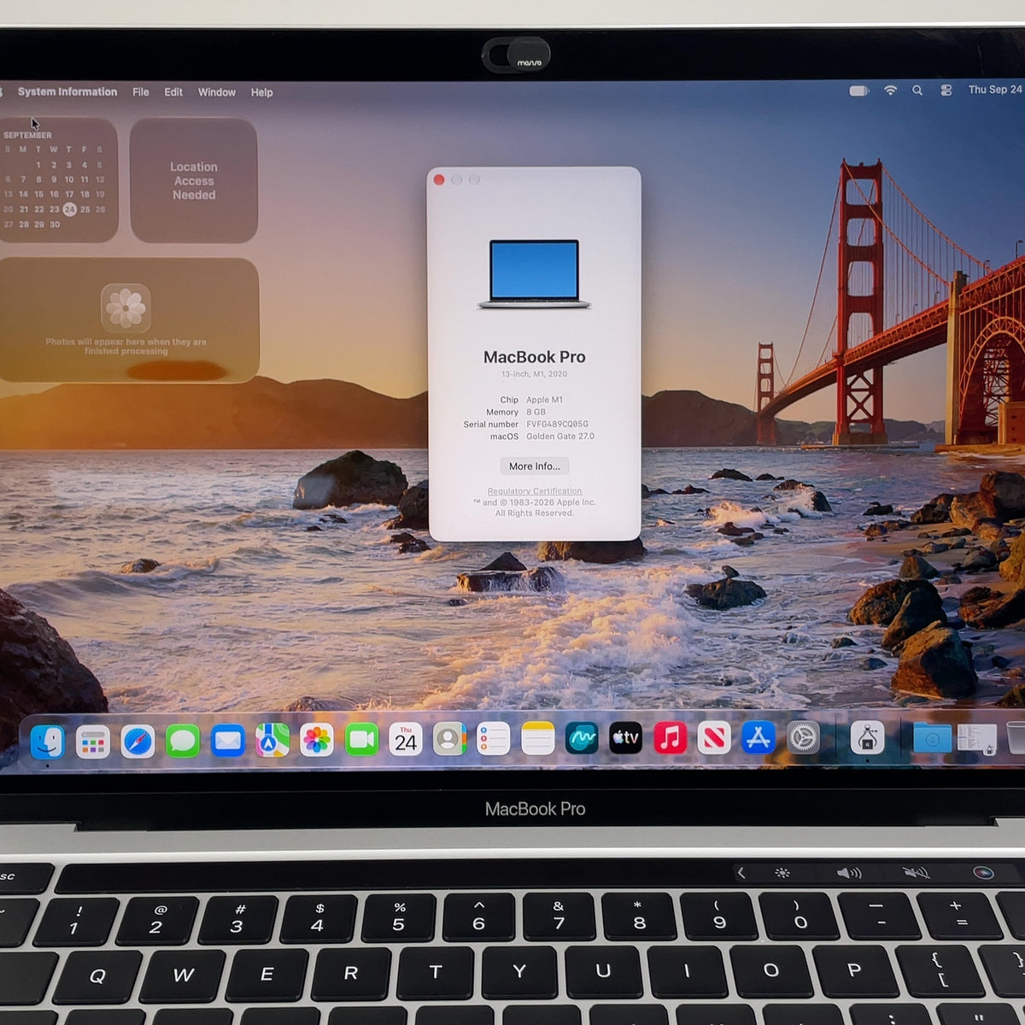Check battery status in menu bar
Screen dimensions: 1025x1025
point(859,91)
